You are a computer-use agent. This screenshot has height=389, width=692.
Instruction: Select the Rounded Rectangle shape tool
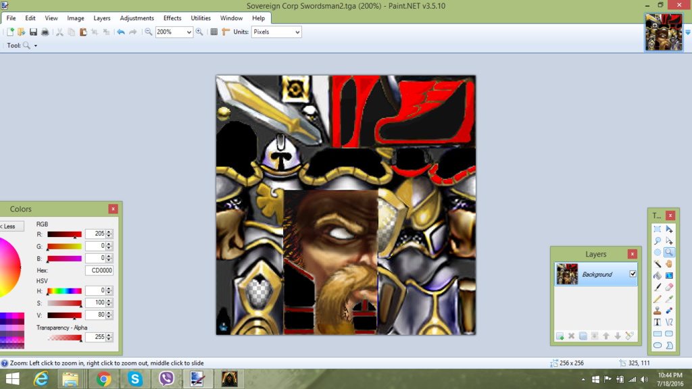pos(669,334)
